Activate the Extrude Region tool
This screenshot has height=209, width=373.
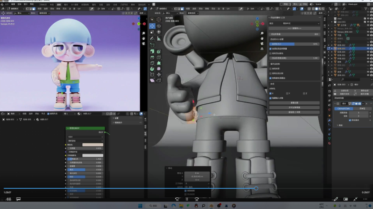pos(152,51)
